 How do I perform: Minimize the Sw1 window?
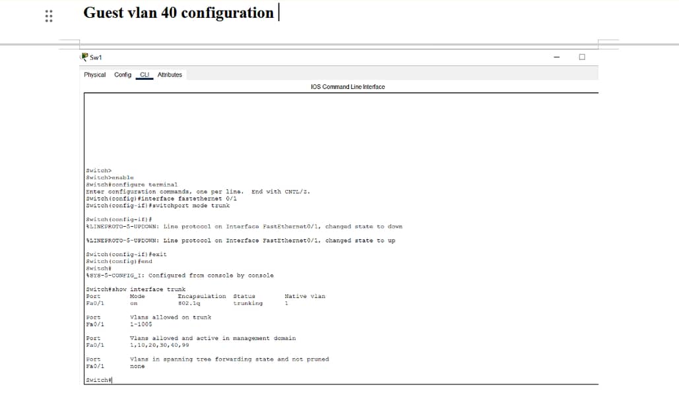tap(556, 57)
